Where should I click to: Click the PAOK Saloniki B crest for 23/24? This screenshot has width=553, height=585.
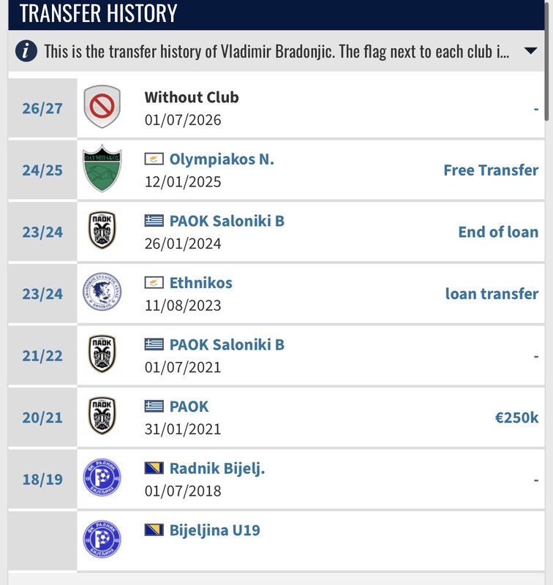pos(102,230)
